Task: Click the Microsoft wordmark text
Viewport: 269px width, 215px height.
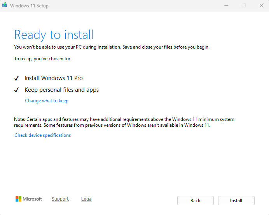Action: coord(32,199)
